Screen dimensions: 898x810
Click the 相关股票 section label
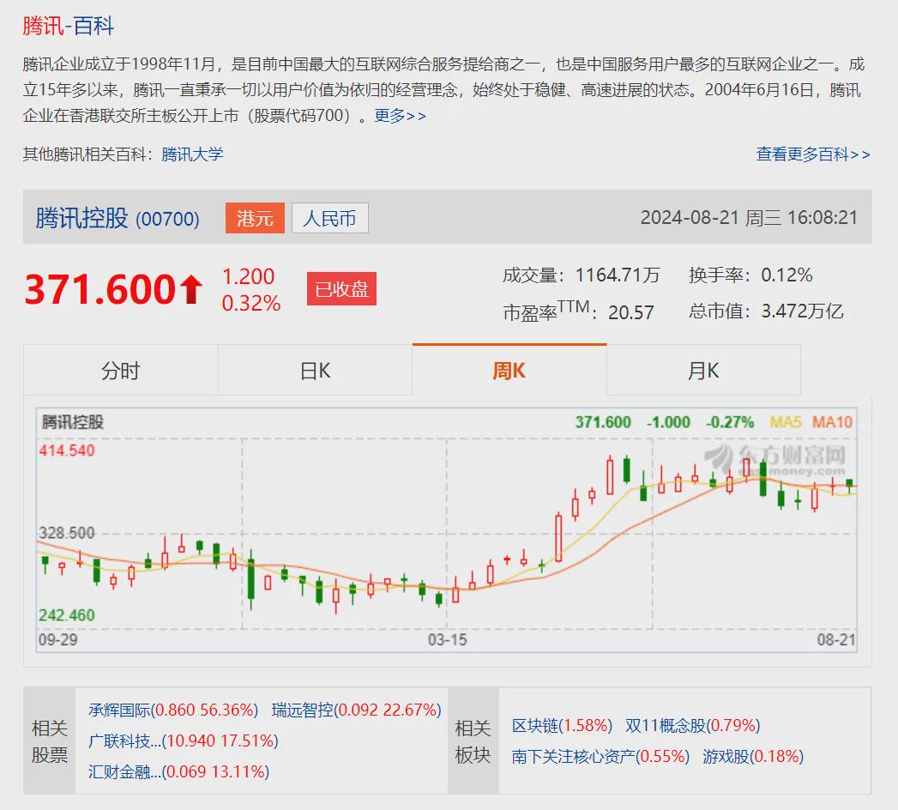[x=49, y=741]
